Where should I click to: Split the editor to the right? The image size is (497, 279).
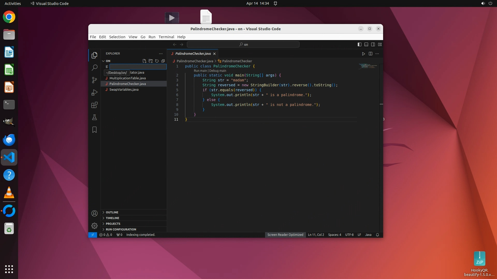[370, 54]
